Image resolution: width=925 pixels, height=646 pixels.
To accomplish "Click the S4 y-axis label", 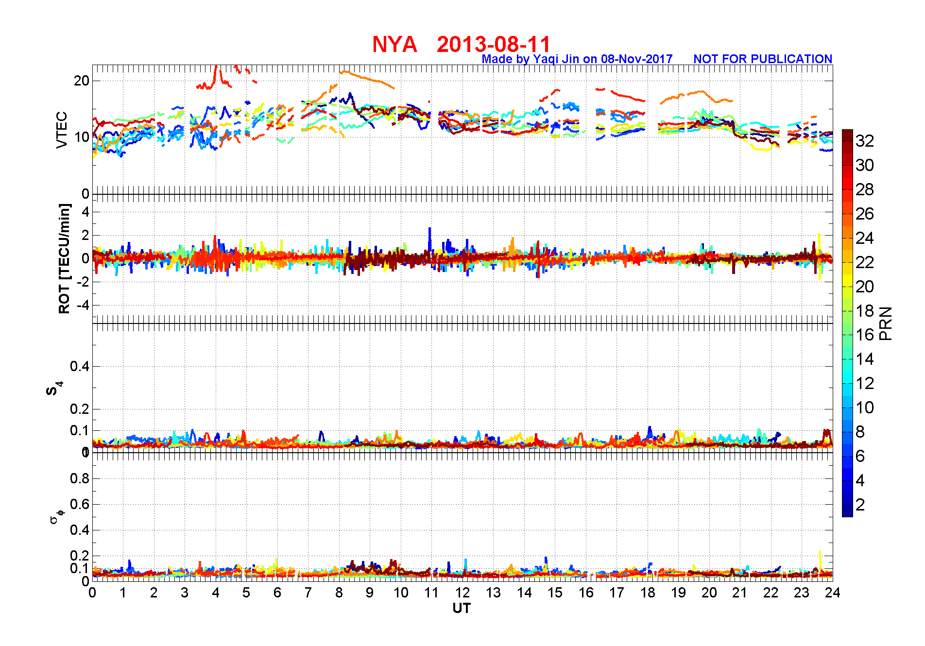I will [x=54, y=389].
